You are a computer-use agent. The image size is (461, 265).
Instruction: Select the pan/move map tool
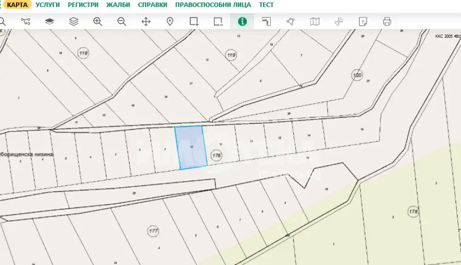pyautogui.click(x=146, y=21)
